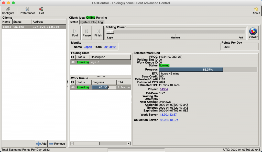Click Total Estimated Points Per Day text

(25, 150)
